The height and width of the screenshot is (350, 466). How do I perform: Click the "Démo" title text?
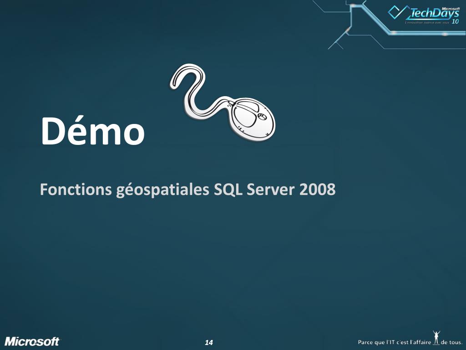tap(93, 131)
